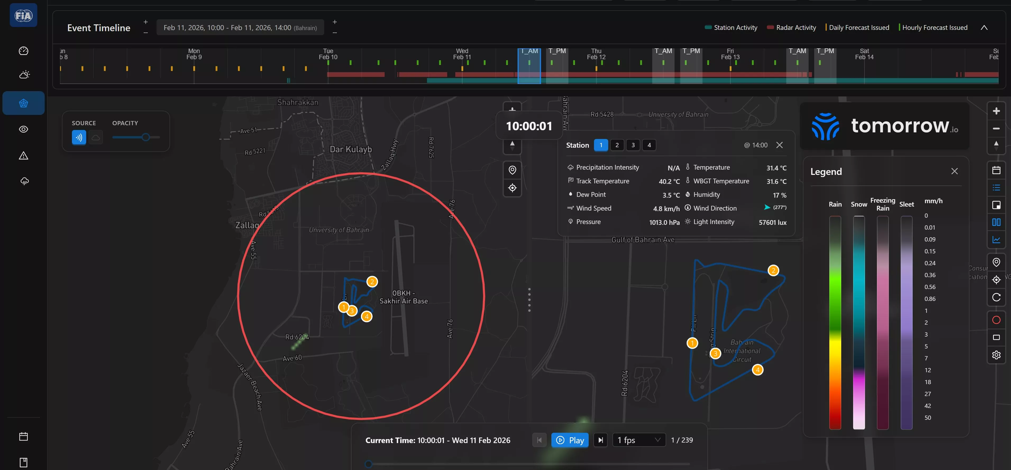
Task: Close the Station data panel
Action: (x=779, y=145)
